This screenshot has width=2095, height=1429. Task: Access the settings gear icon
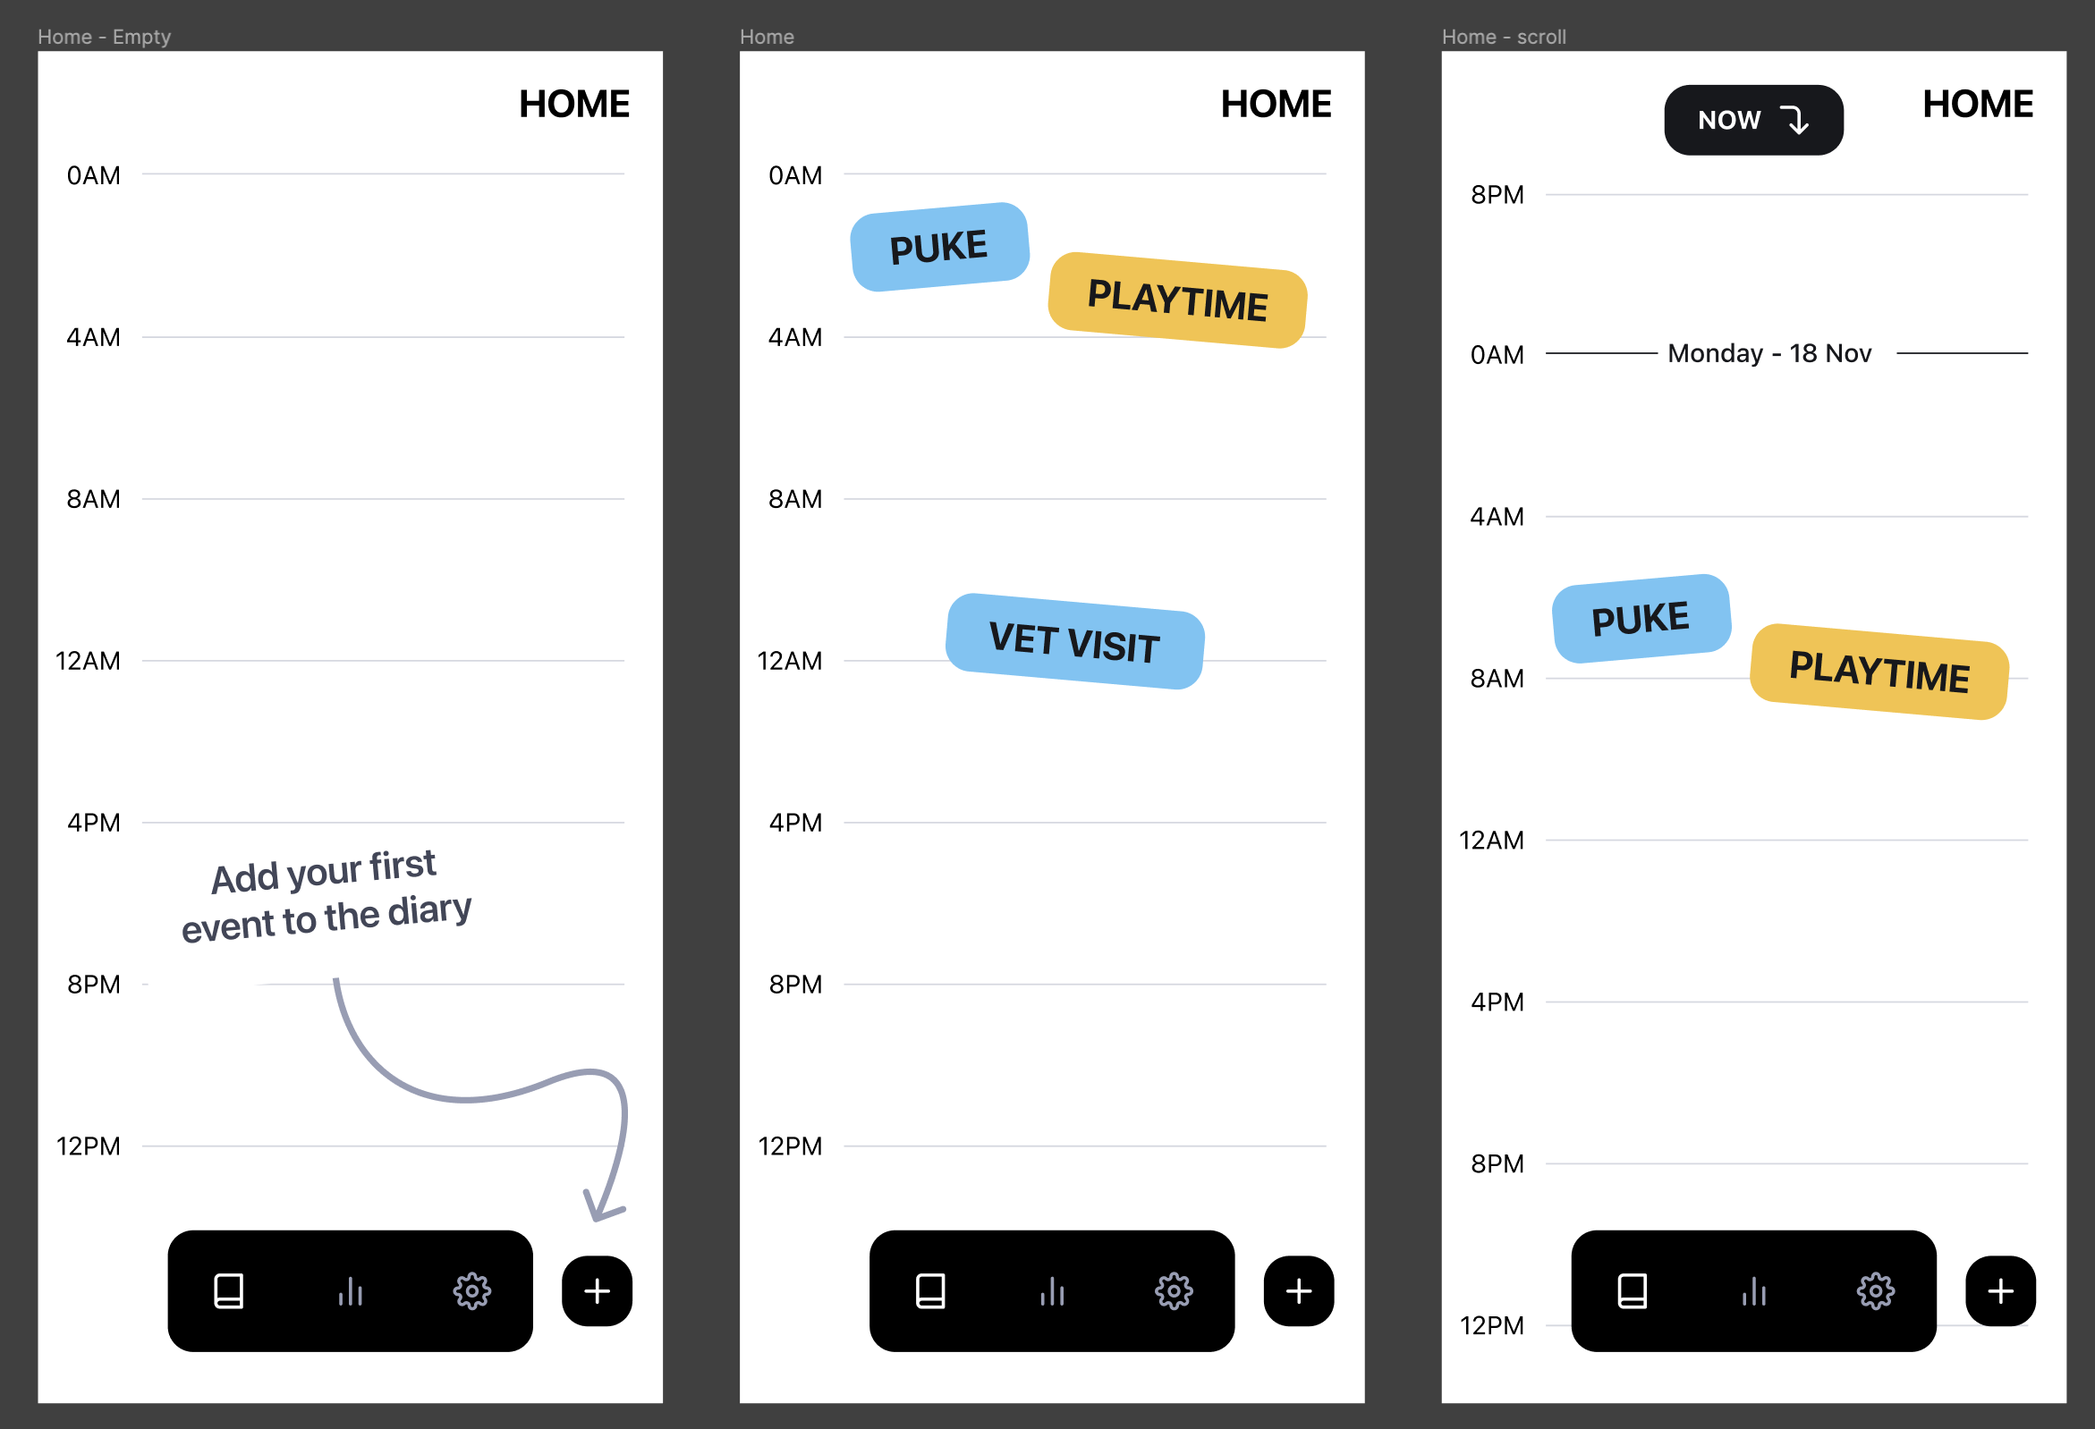(x=473, y=1290)
